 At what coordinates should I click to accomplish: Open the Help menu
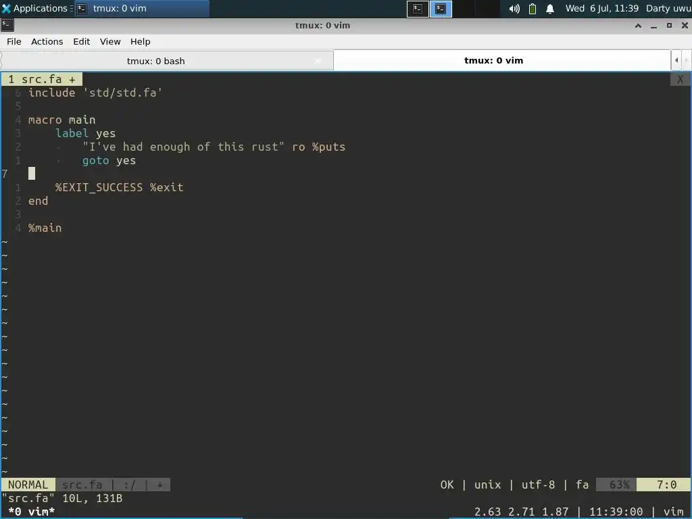140,41
